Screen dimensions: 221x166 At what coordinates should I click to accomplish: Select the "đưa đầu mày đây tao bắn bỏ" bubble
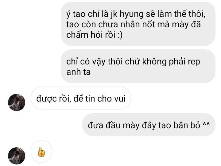pyautogui.click(x=149, y=125)
